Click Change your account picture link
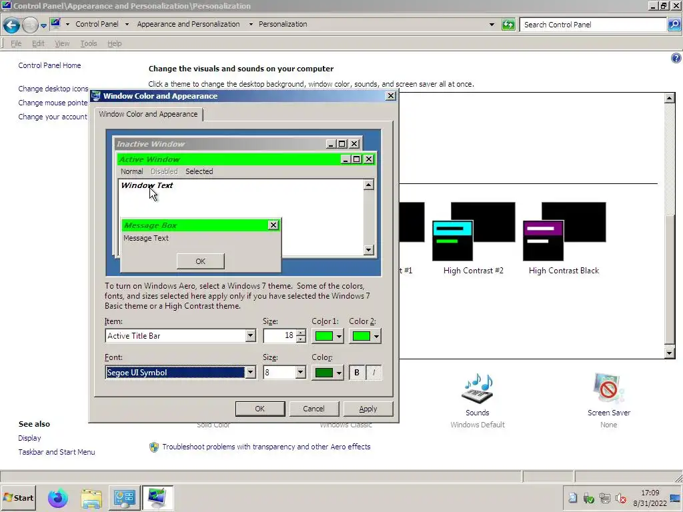Viewport: 683px width, 512px height. (x=53, y=117)
